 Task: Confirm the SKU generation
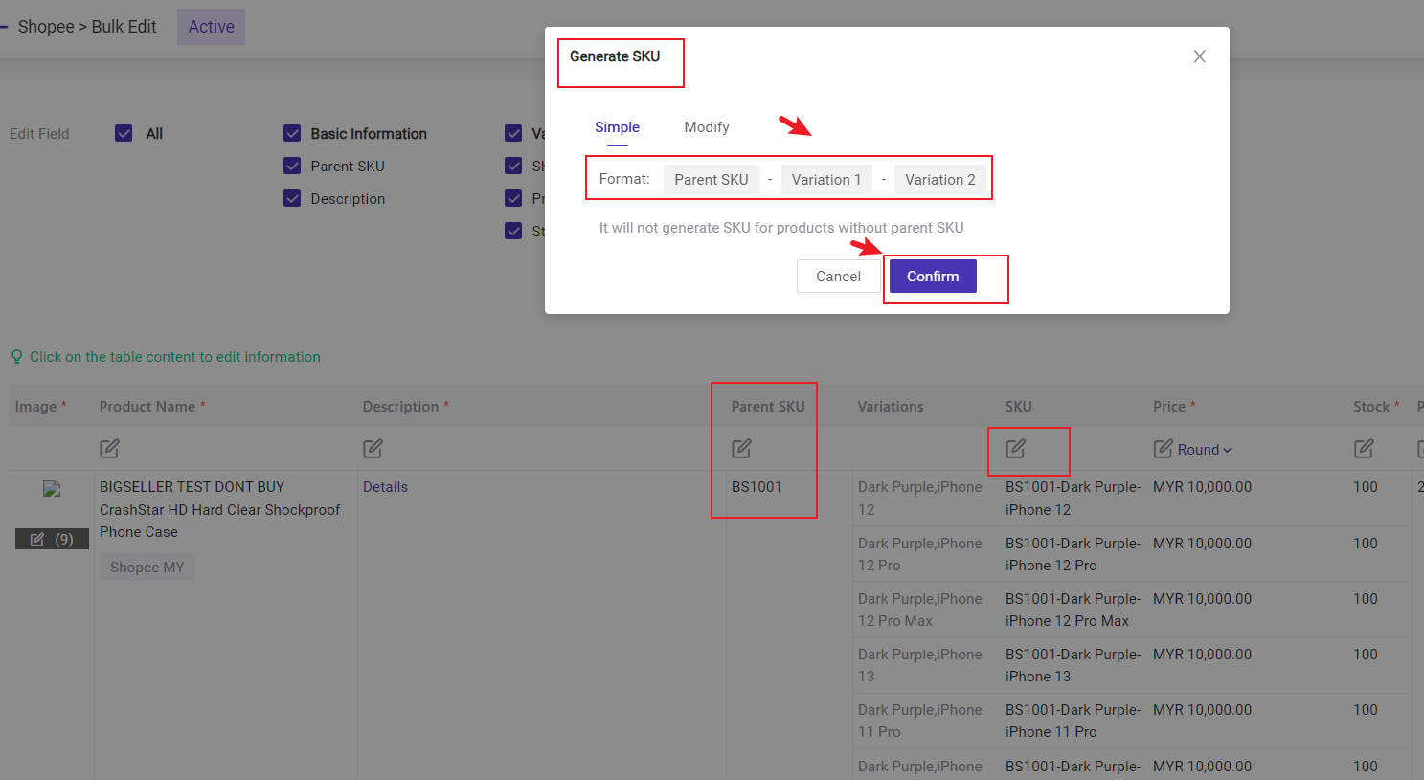click(932, 276)
